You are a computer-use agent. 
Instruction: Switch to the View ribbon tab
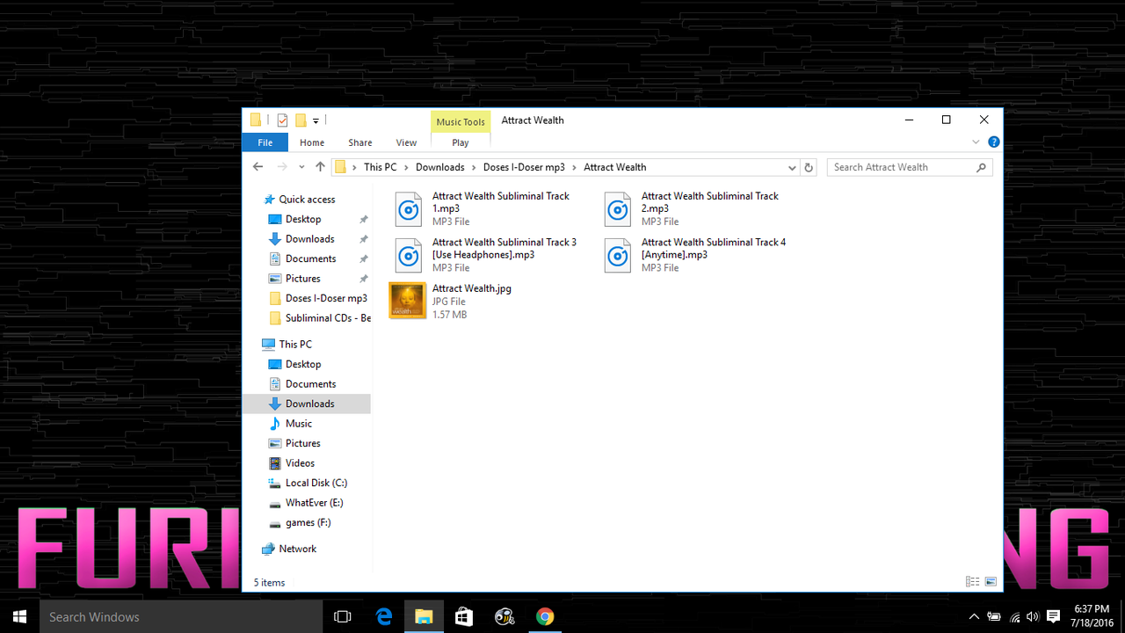click(406, 142)
